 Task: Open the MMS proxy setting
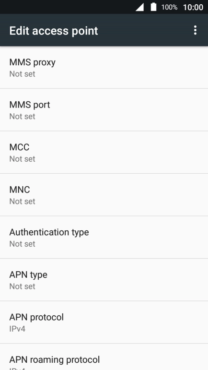coord(104,68)
